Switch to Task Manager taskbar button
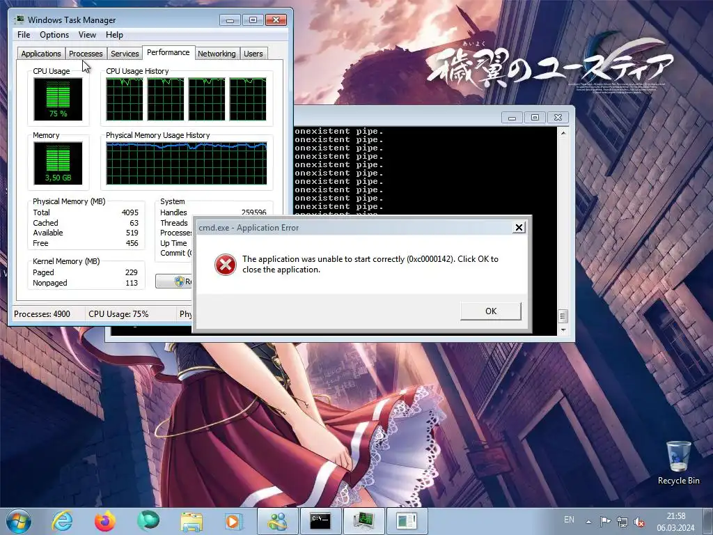 click(x=364, y=521)
